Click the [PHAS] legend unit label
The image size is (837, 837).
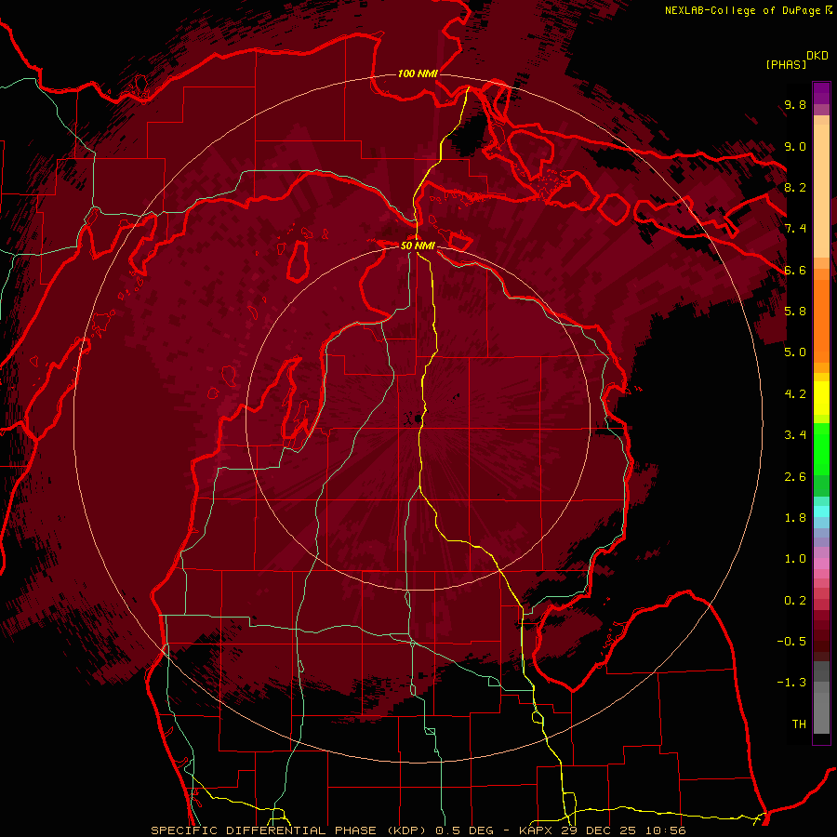(x=786, y=64)
